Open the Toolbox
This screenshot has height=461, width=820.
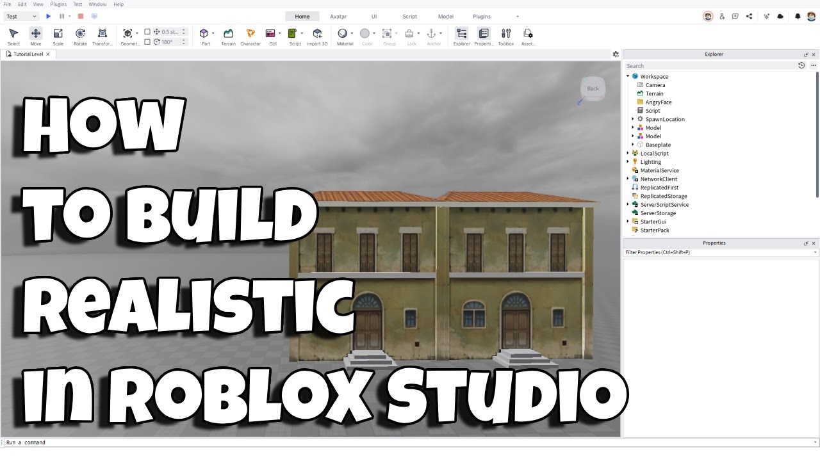[x=506, y=36]
